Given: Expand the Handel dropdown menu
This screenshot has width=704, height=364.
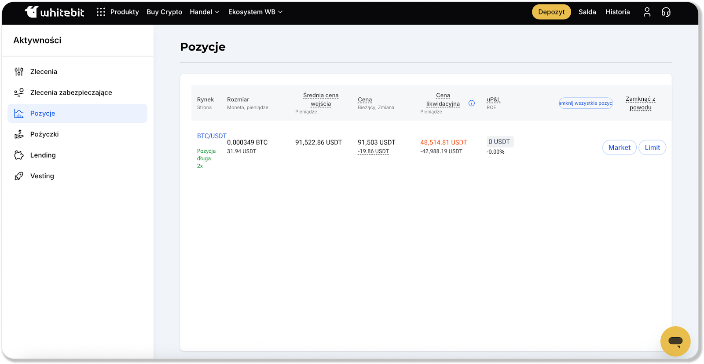Looking at the screenshot, I should point(205,12).
